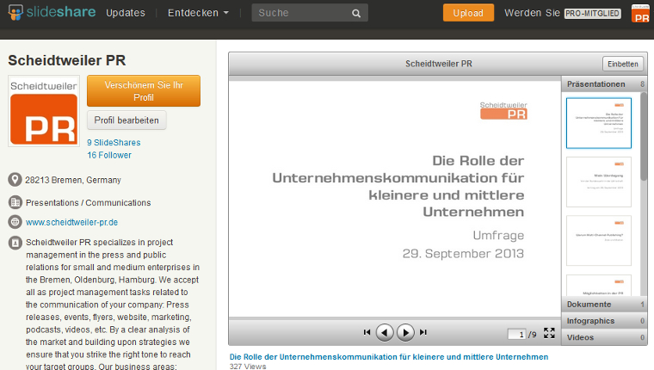Expand the Videos section

point(605,337)
